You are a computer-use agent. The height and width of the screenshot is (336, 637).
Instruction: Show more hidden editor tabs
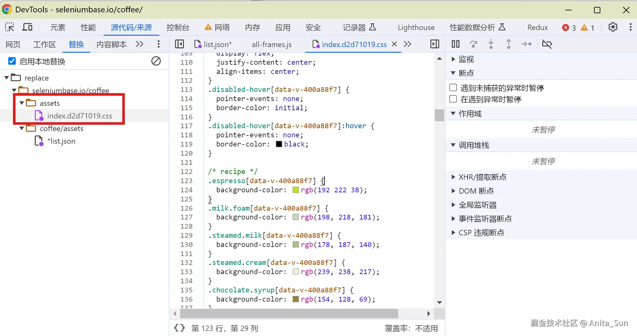tap(408, 44)
